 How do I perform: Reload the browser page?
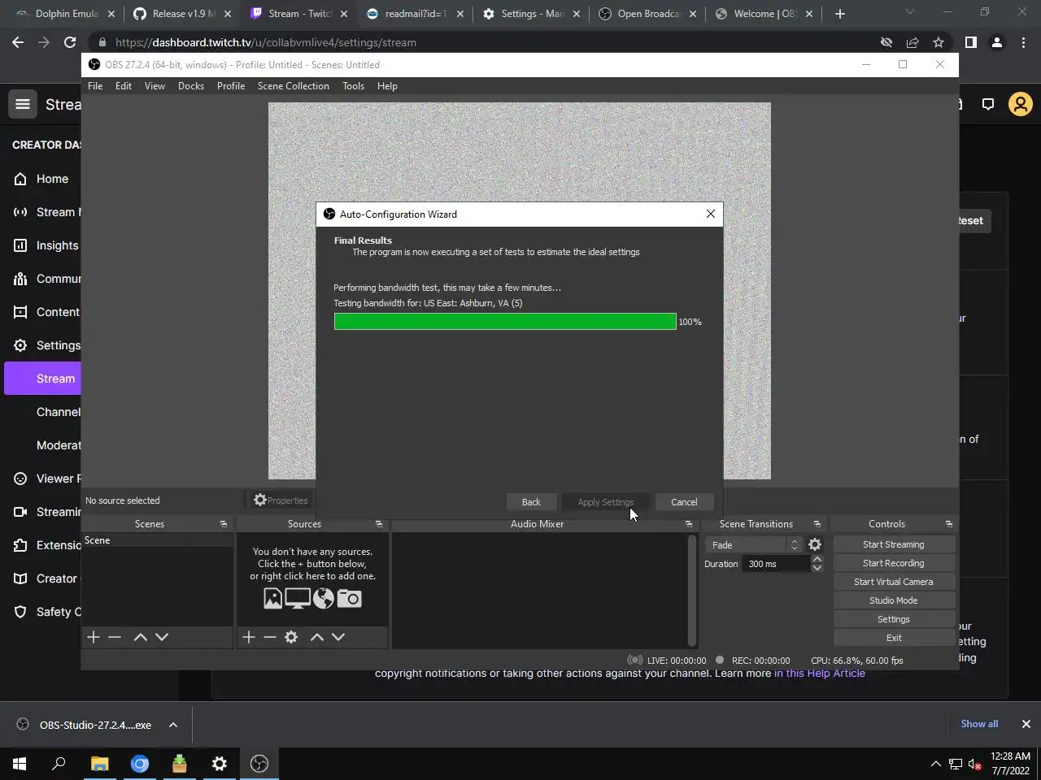(70, 42)
